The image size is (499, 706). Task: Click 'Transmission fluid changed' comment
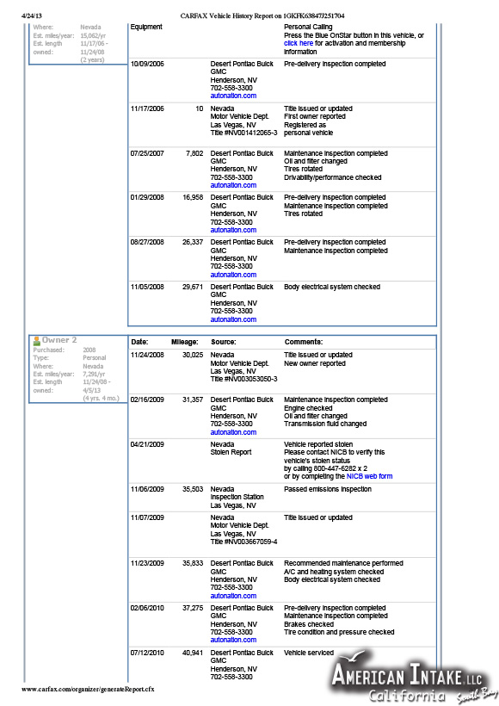pyautogui.click(x=325, y=424)
